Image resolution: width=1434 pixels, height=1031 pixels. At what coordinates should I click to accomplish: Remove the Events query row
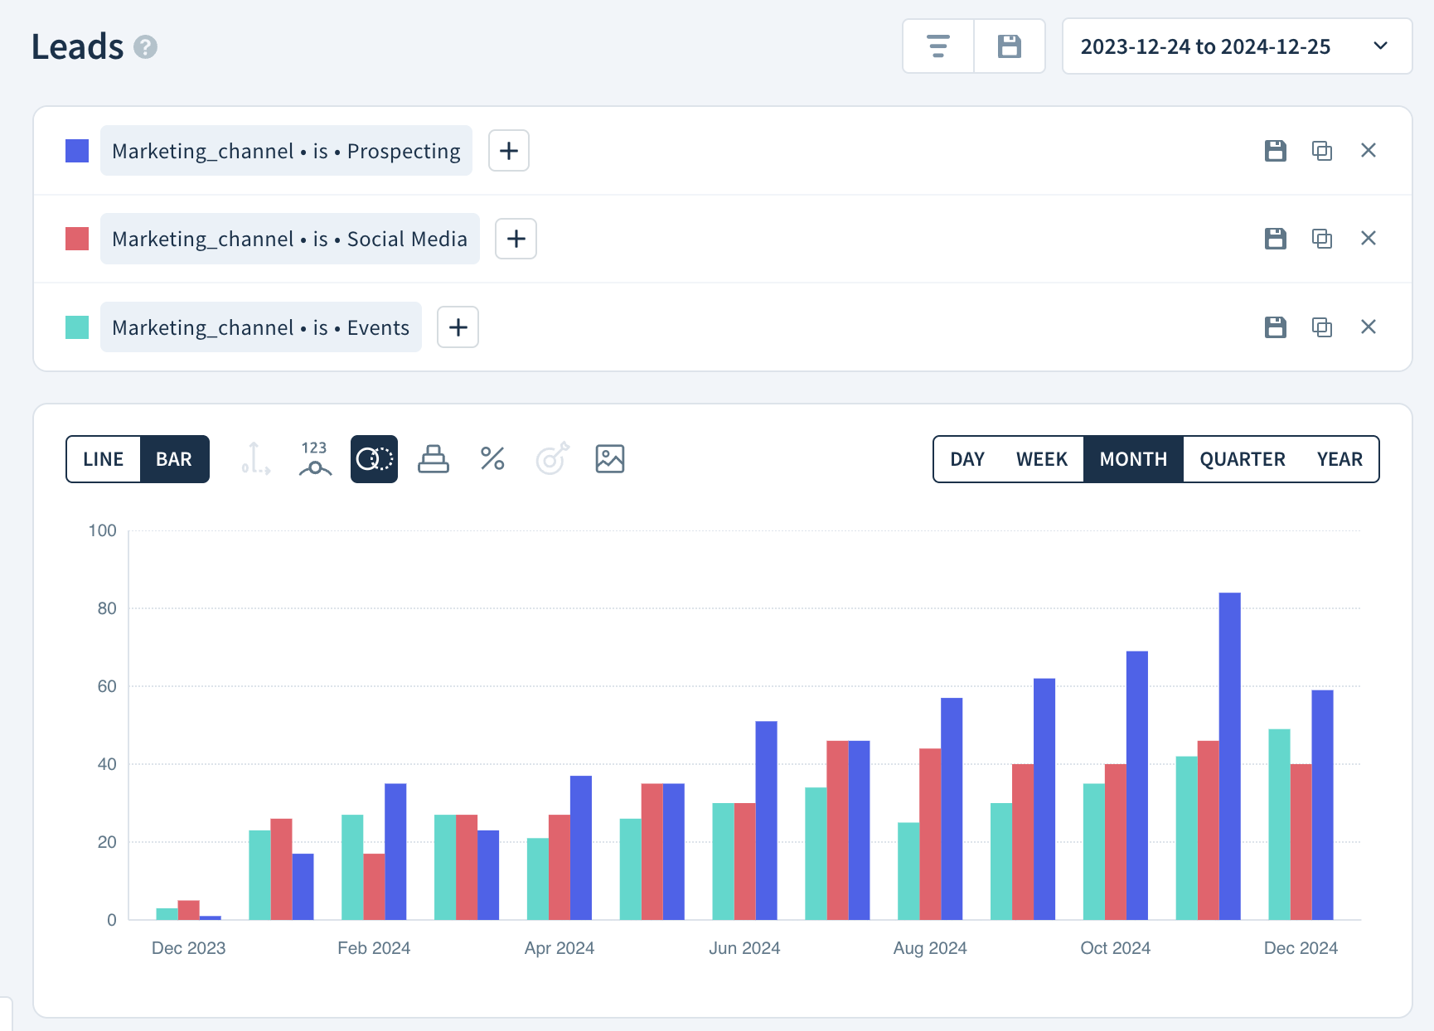point(1369,327)
